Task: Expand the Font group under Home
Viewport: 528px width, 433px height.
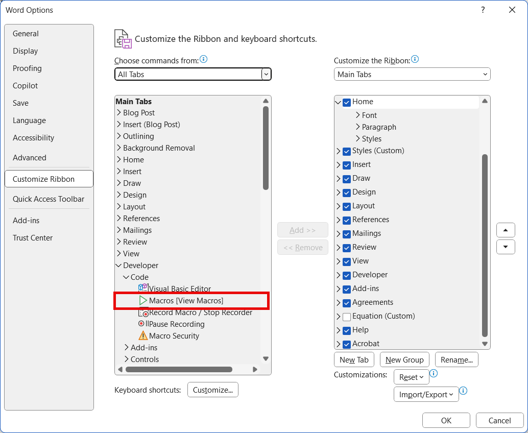Action: point(357,115)
